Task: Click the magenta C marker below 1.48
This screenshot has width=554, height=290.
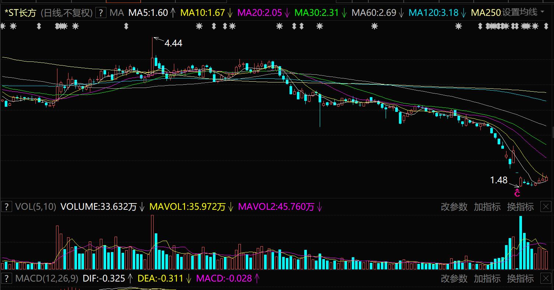Action: tap(517, 193)
